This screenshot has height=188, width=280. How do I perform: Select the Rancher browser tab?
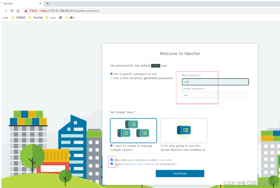click(21, 3)
